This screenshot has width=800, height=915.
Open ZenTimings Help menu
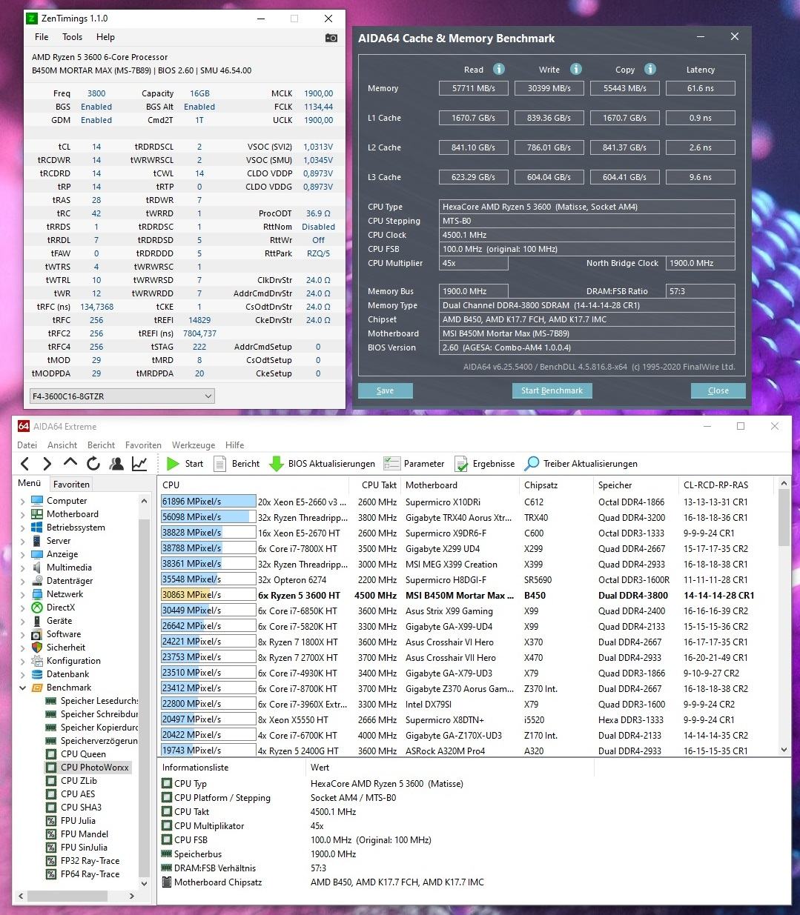[105, 37]
